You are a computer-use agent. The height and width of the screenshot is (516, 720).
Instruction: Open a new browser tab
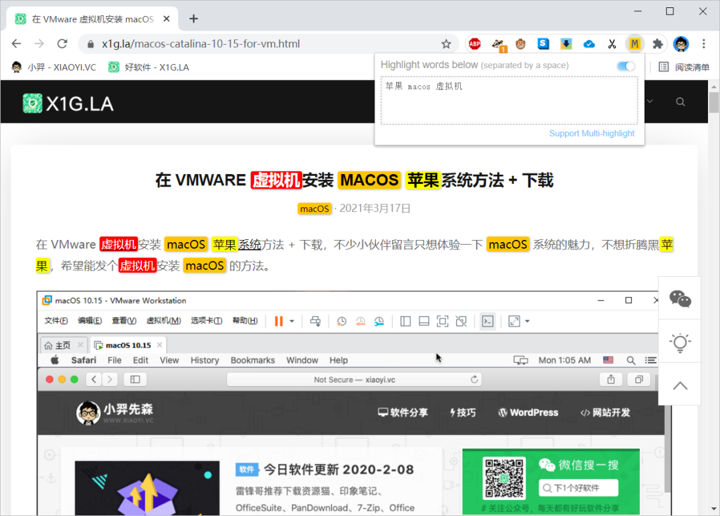click(194, 19)
